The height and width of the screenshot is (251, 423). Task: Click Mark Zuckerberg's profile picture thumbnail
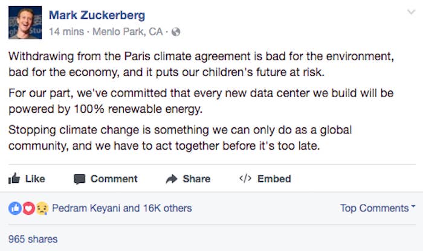click(25, 22)
